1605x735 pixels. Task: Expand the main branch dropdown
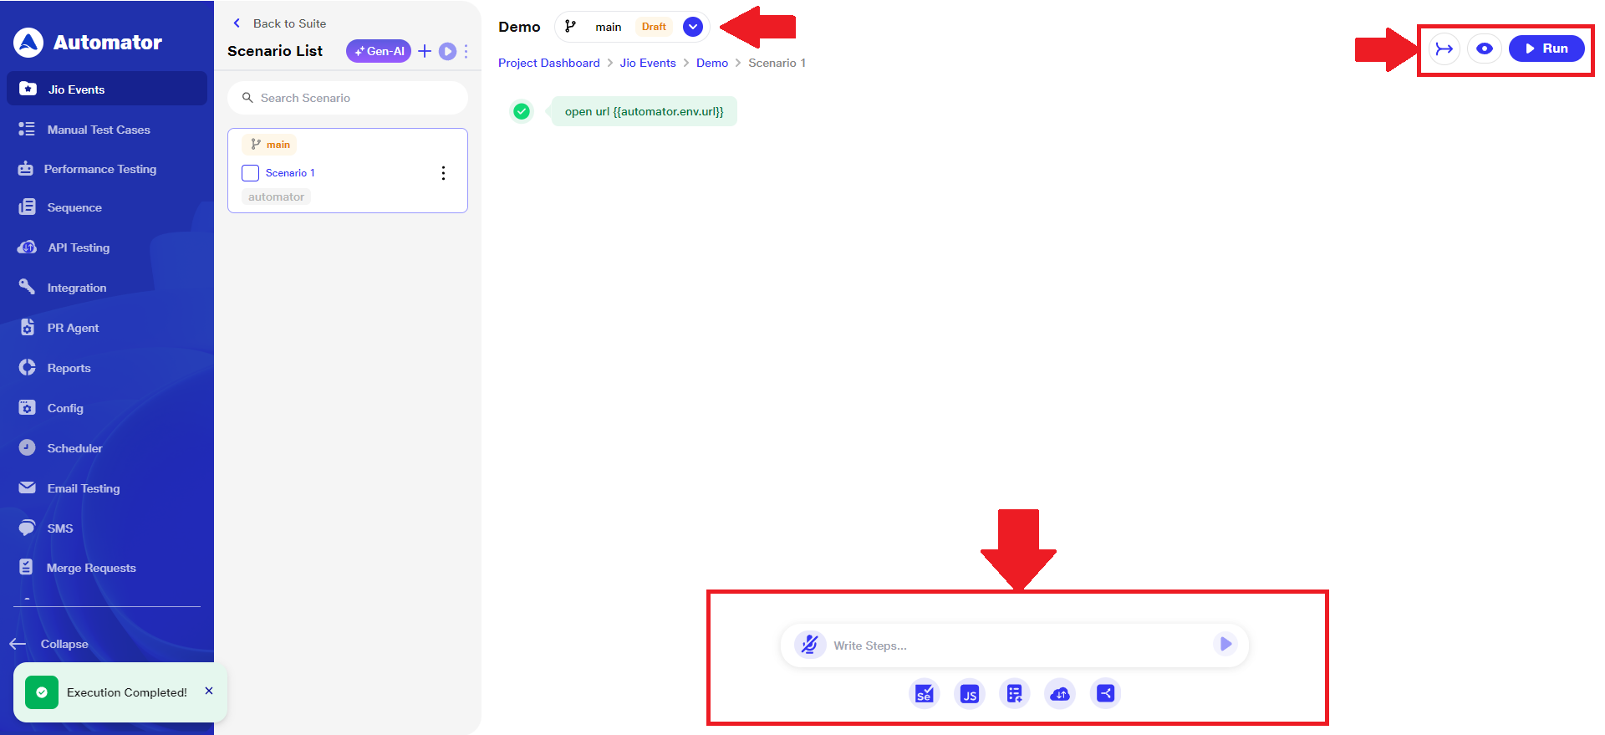[x=692, y=27]
